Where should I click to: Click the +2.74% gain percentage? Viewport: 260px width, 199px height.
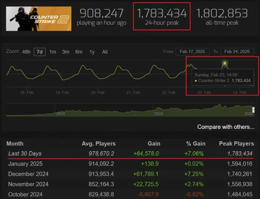tap(194, 184)
